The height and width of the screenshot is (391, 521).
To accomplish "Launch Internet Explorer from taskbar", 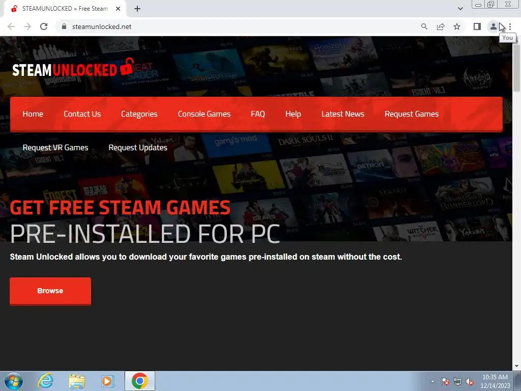I will click(45, 381).
